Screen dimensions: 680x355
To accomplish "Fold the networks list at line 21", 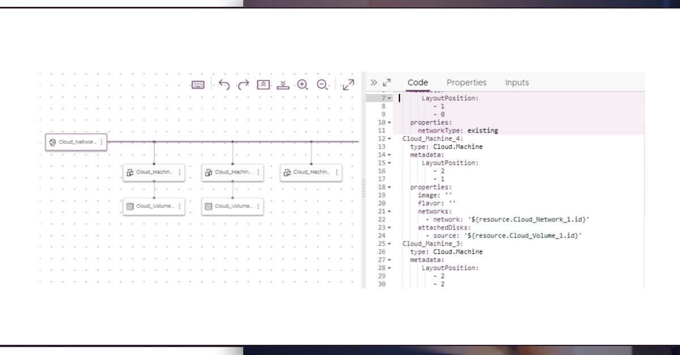I will pyautogui.click(x=389, y=211).
